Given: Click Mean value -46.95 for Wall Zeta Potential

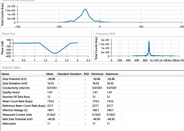Looking at the screenshot, I should click(x=51, y=119).
